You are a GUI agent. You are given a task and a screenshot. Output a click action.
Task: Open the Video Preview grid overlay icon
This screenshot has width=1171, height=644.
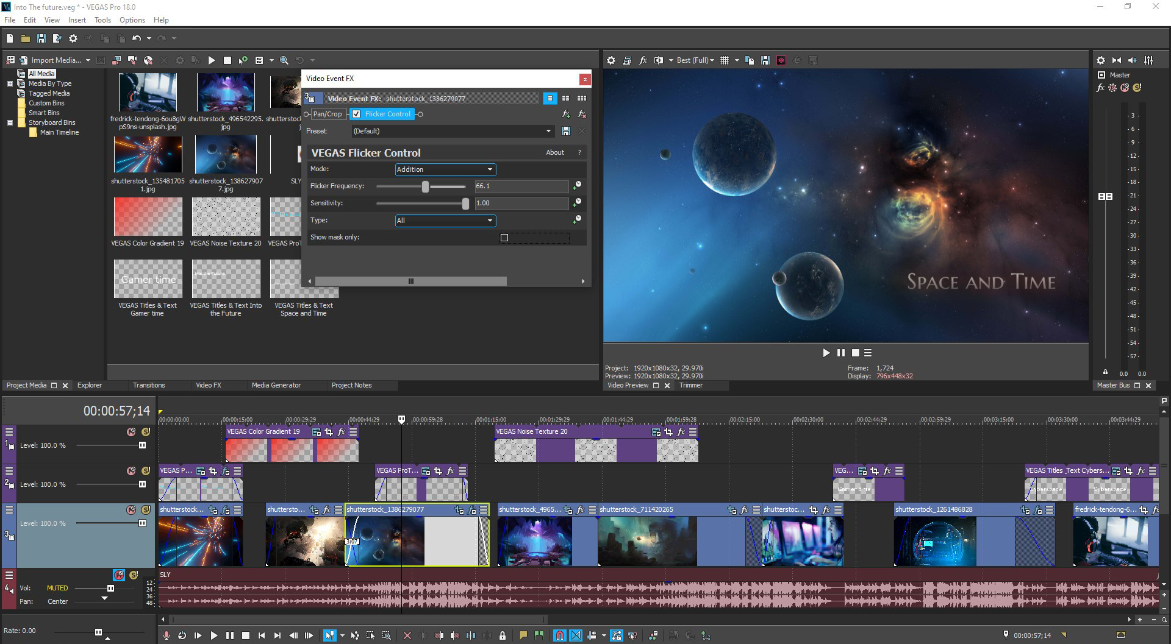click(725, 60)
